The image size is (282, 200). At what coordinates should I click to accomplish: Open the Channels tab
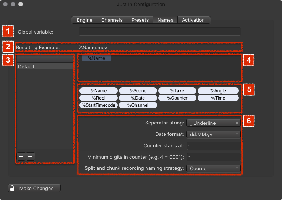coord(112,20)
